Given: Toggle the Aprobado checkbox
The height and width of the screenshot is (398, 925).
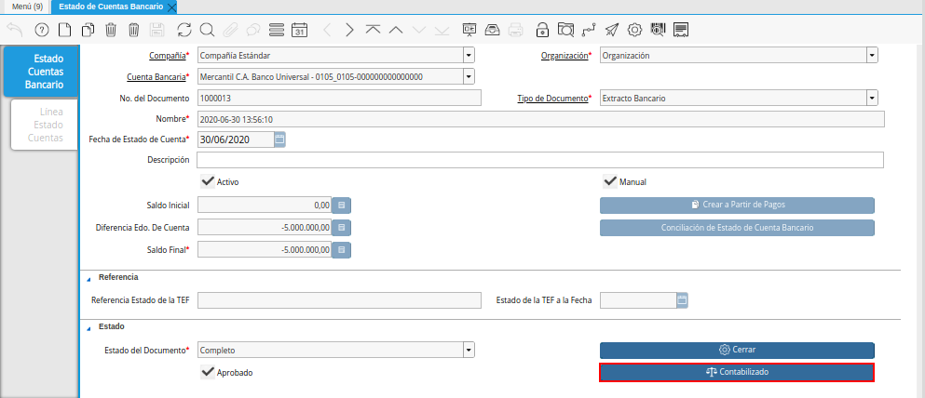Looking at the screenshot, I should (x=209, y=372).
